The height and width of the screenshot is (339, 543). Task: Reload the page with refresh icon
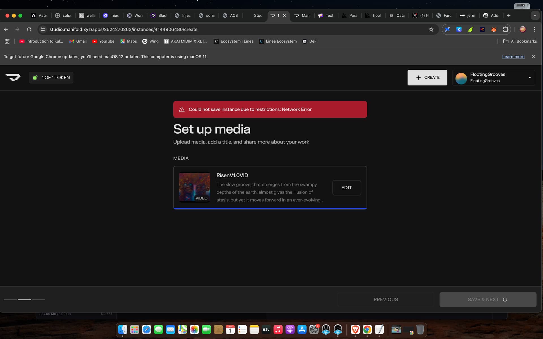29,29
